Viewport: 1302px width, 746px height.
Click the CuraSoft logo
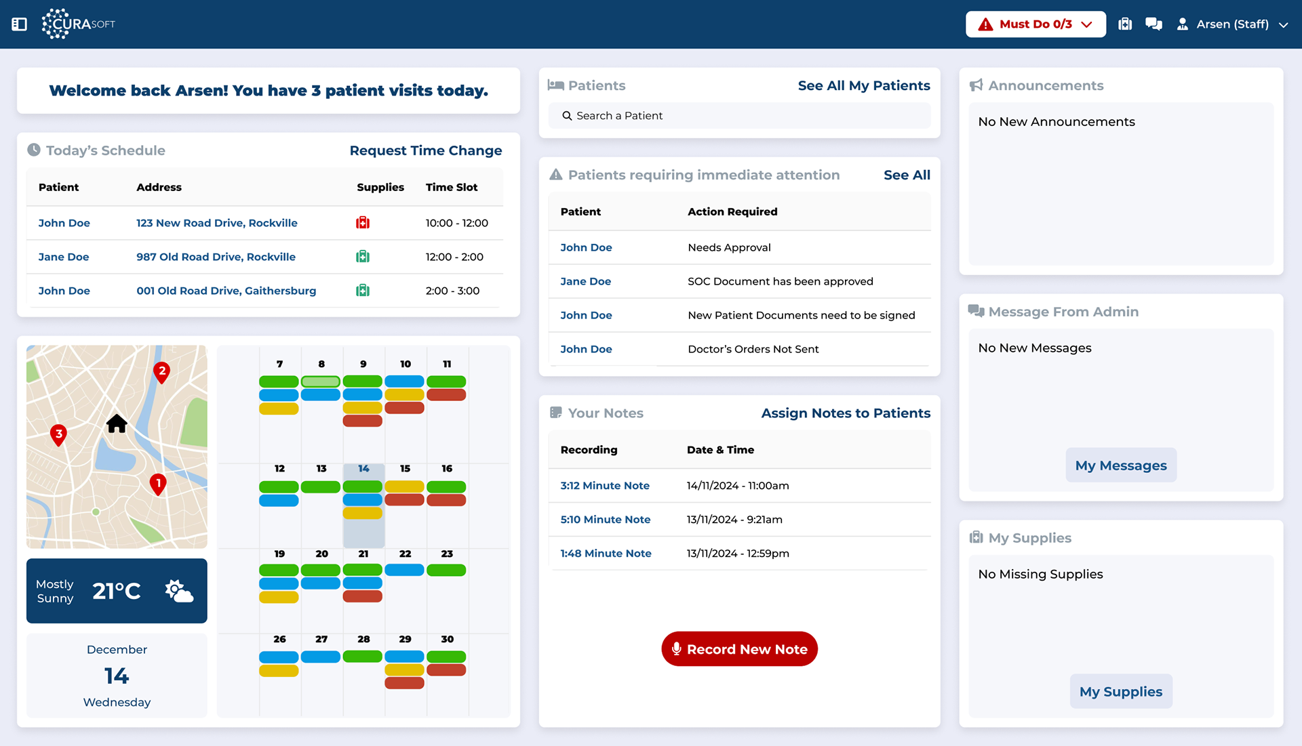pyautogui.click(x=79, y=24)
